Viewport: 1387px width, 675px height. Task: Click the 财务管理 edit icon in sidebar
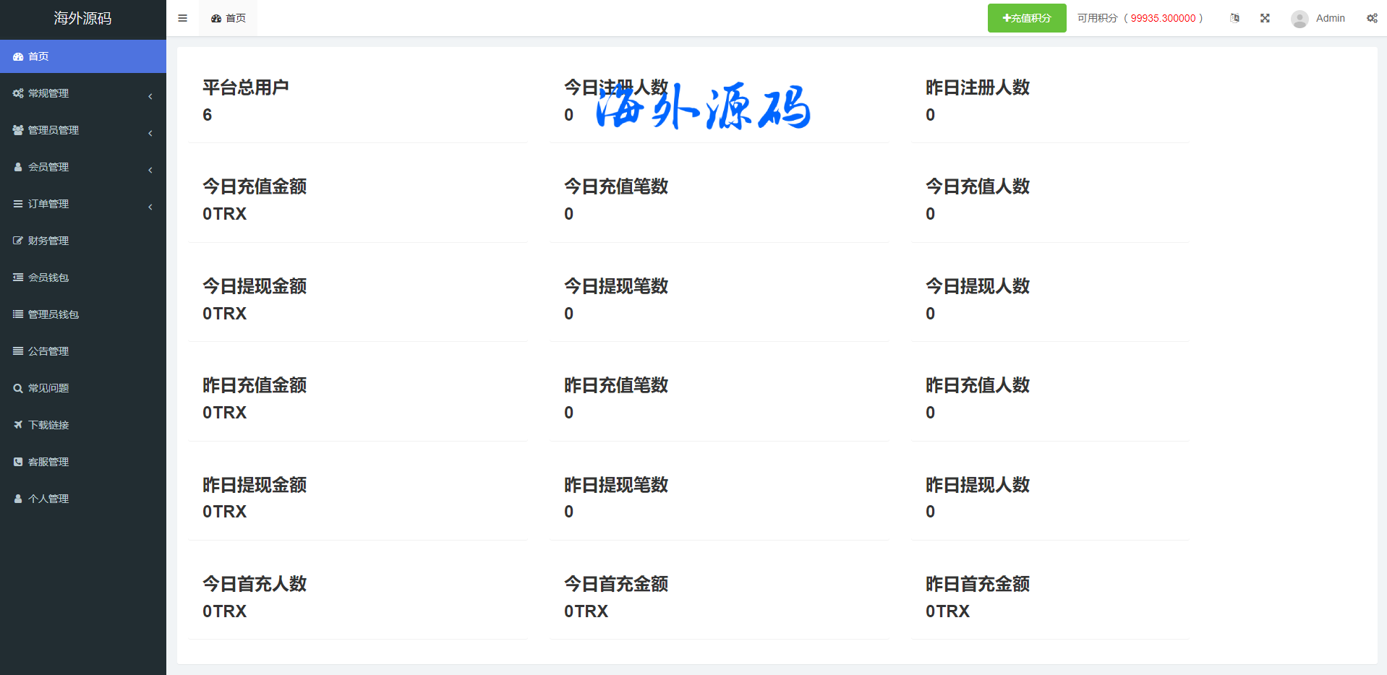click(18, 241)
